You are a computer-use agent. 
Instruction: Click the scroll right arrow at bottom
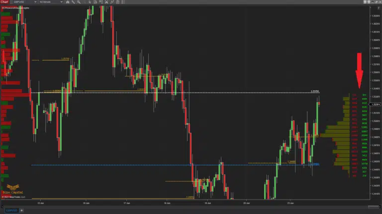[380, 207]
